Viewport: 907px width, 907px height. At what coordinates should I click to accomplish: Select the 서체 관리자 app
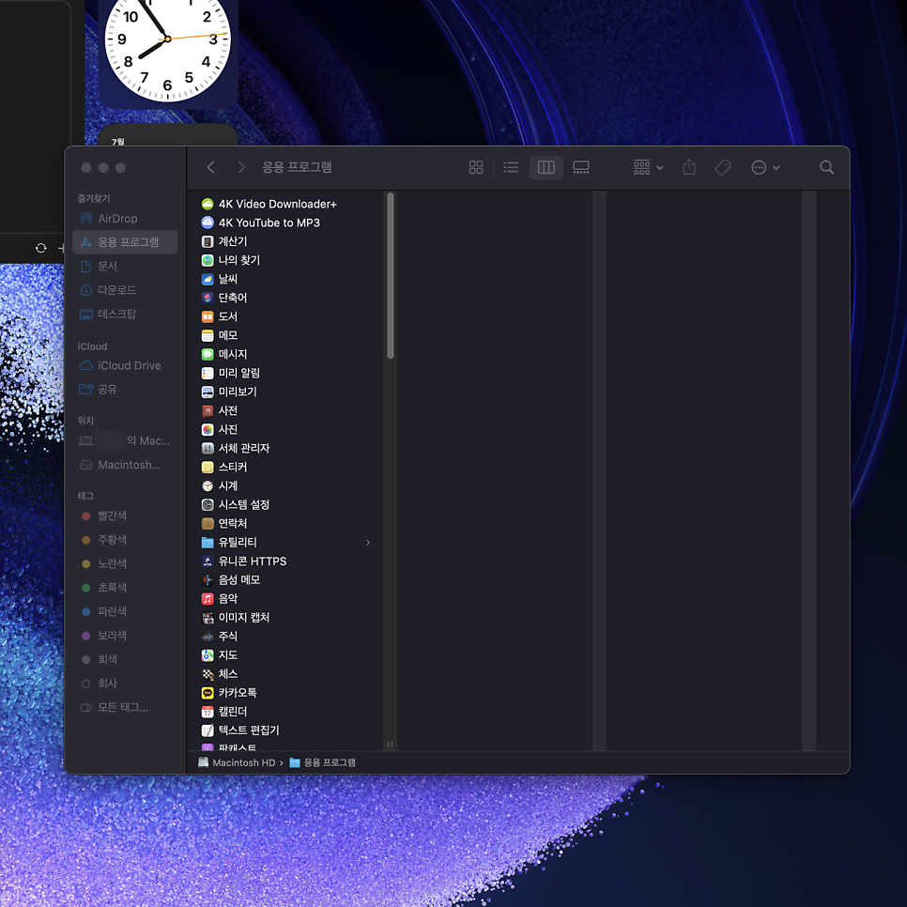click(x=285, y=448)
